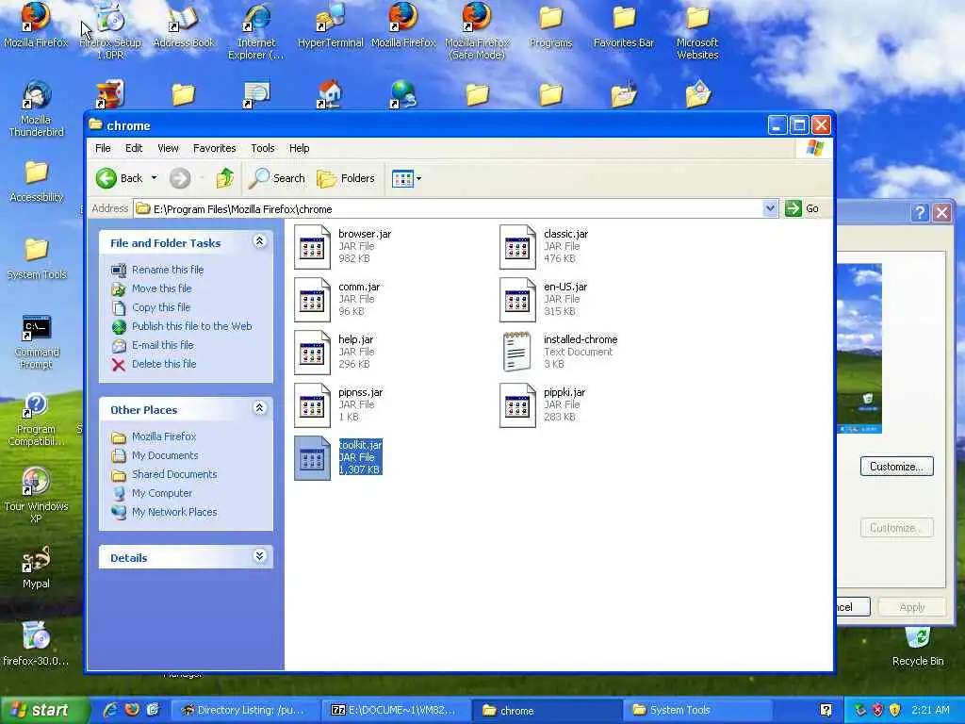Go to My Documents link
965x724 pixels.
(x=165, y=455)
